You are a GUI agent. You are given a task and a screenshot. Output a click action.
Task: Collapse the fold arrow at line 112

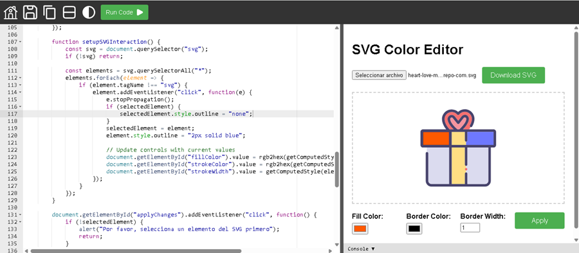coord(20,78)
